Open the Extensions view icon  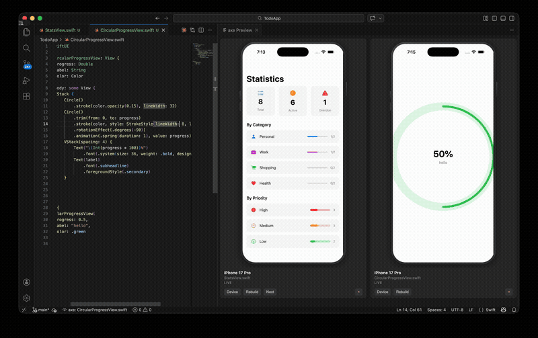(26, 96)
